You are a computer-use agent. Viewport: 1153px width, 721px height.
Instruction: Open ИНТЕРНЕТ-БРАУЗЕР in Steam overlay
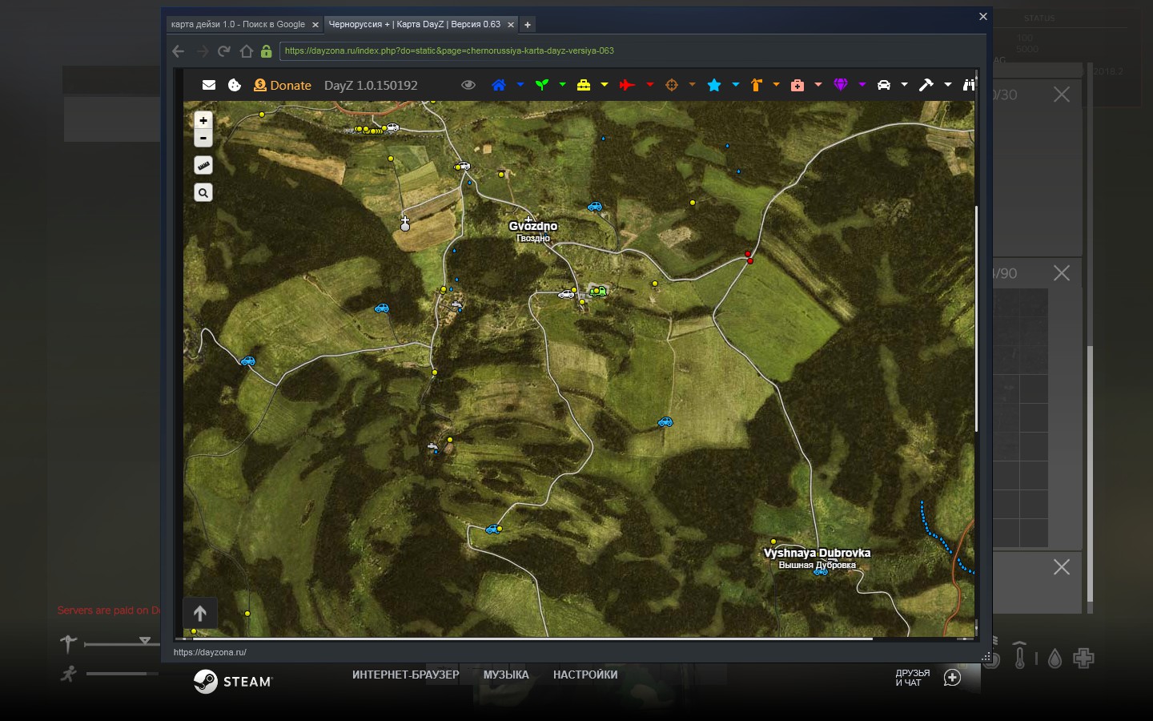pyautogui.click(x=406, y=675)
